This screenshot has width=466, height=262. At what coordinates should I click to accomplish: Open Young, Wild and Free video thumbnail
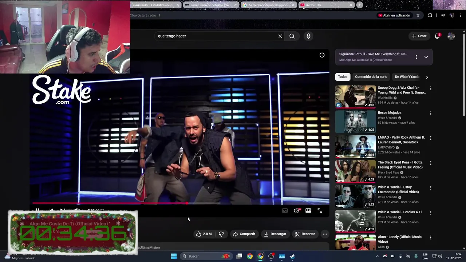pos(355,97)
